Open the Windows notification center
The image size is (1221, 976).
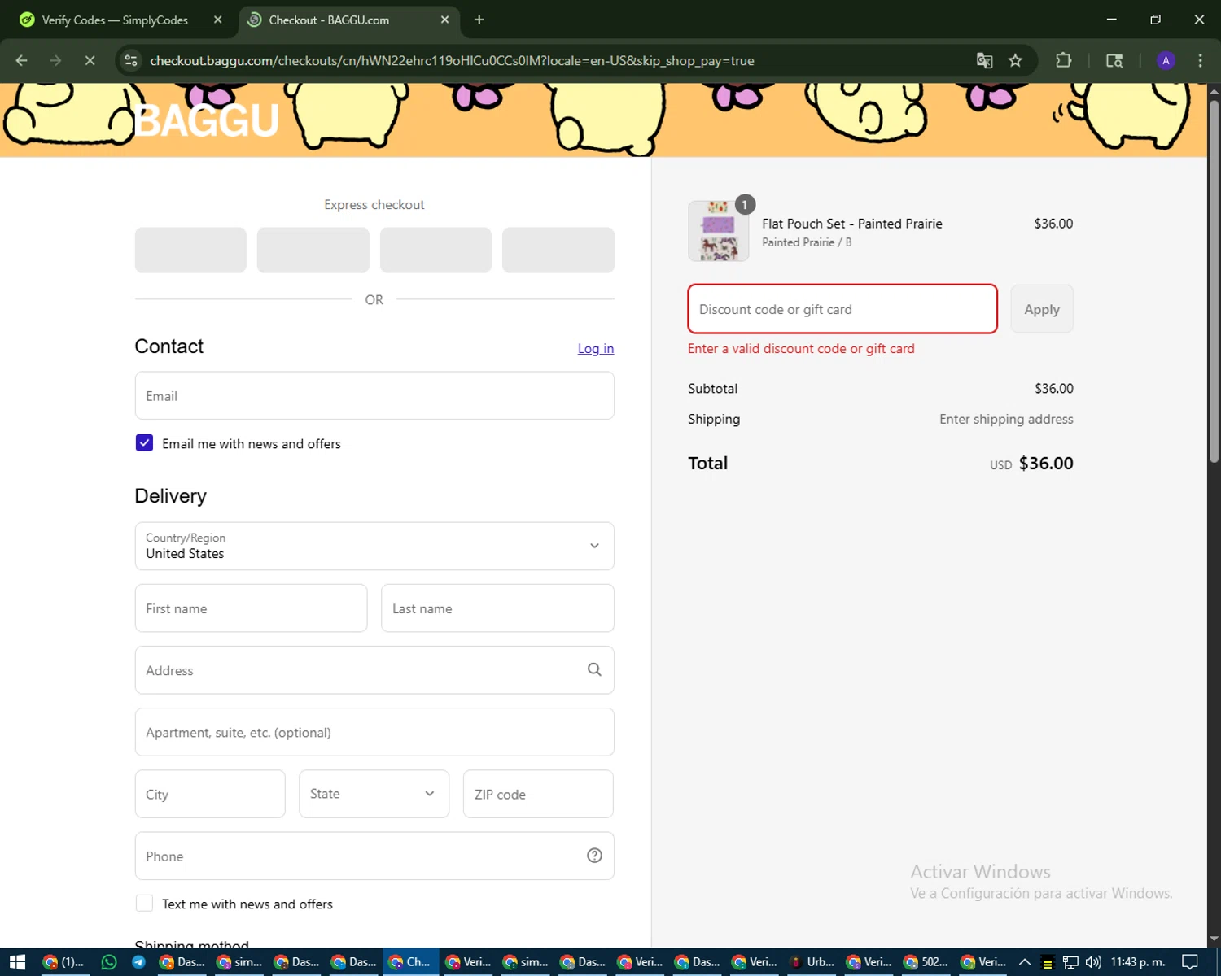point(1190,962)
